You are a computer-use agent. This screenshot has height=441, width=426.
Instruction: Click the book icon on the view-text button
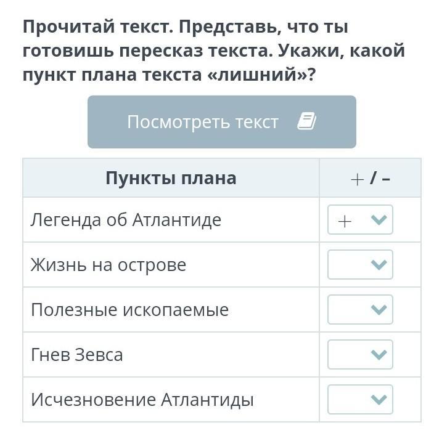pos(306,121)
